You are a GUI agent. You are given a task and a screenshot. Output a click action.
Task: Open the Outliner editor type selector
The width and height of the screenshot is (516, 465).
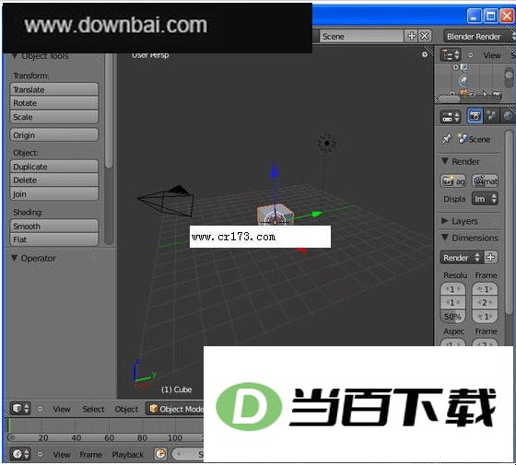[x=451, y=55]
